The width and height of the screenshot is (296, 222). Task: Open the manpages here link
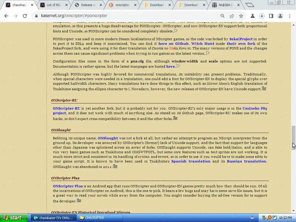pos(171,66)
